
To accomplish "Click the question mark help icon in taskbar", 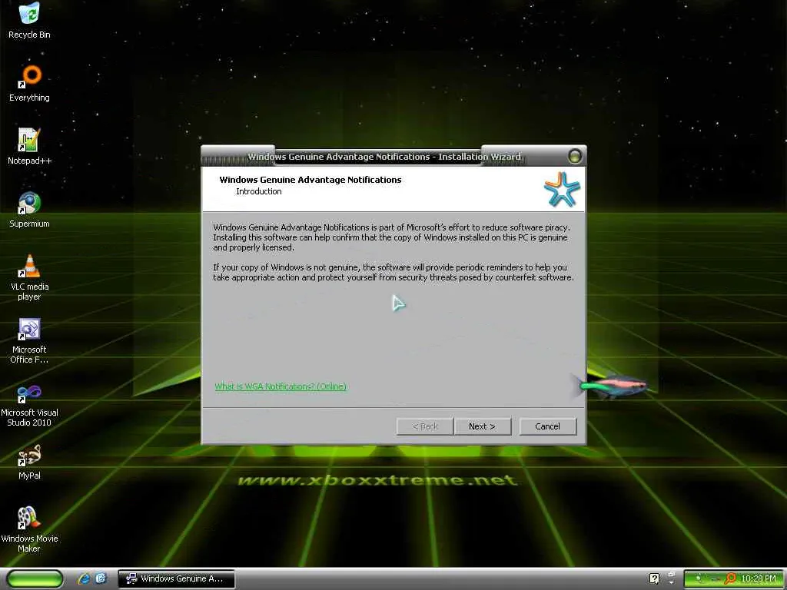I will [654, 578].
